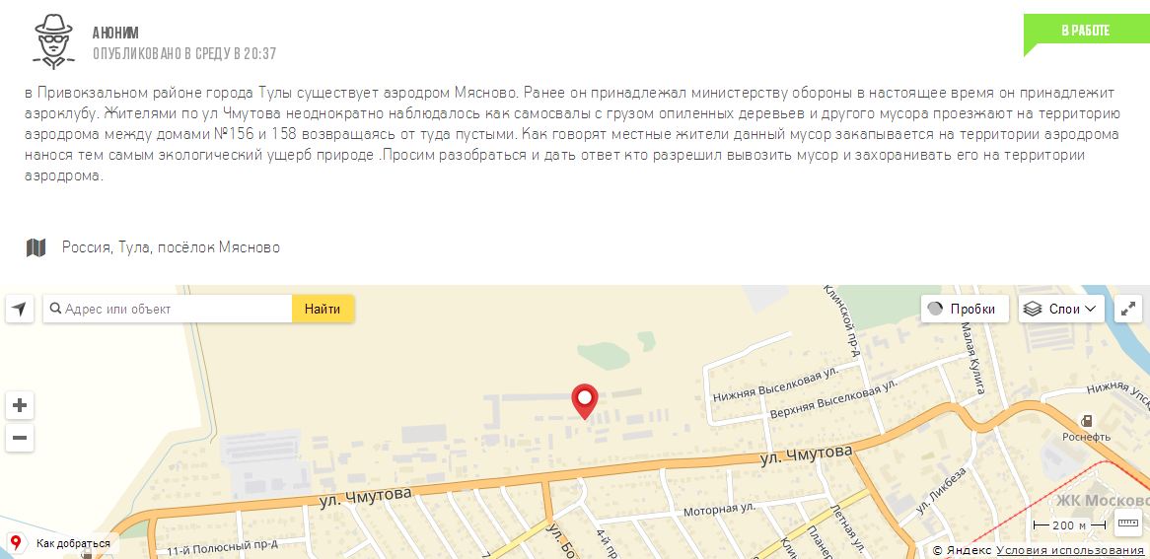
Task: Expand the Слои layers dropdown
Action: (1061, 309)
